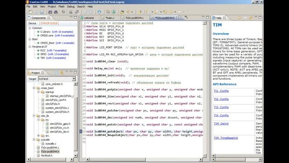Click the grid table toolbar icon
Image resolution: width=289 pixels, height=163 pixels.
(x=108, y=12)
